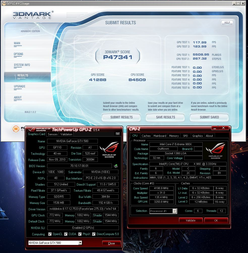This screenshot has height=253, width=248.
Task: Go to MAIN in 3DMark sidebar
Action: [17, 43]
